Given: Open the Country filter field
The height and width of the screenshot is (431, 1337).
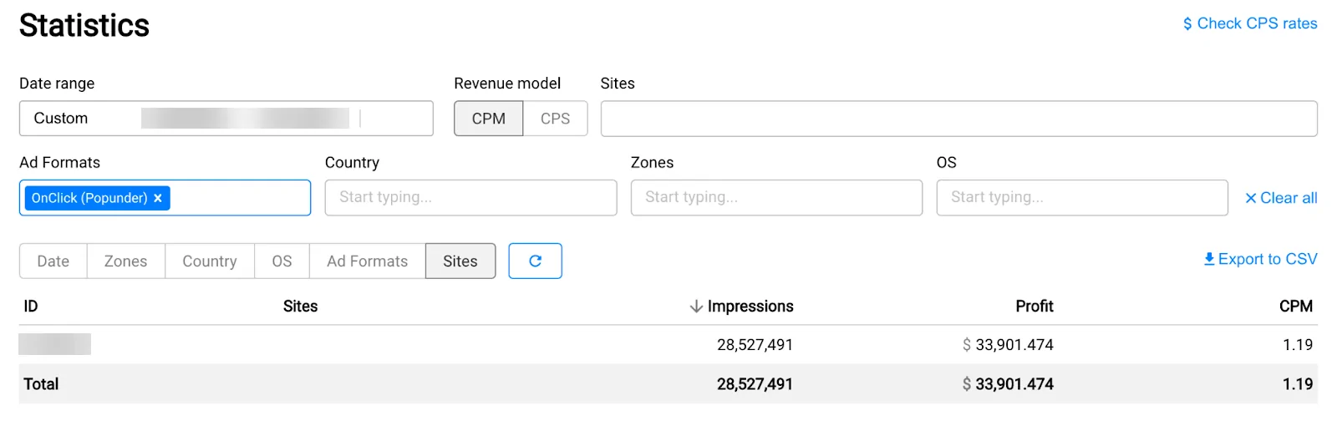Looking at the screenshot, I should (x=470, y=198).
